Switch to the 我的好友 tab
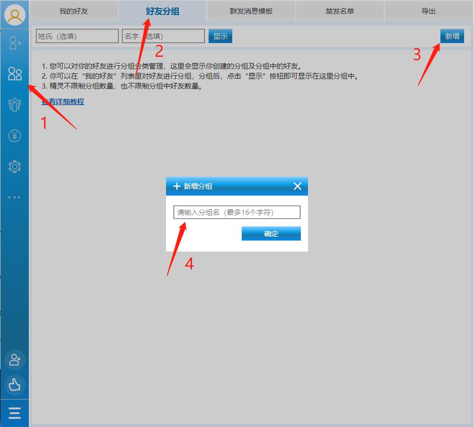 (x=73, y=11)
